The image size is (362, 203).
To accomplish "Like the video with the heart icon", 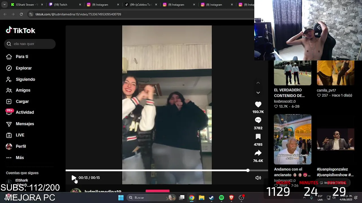I will tap(258, 105).
